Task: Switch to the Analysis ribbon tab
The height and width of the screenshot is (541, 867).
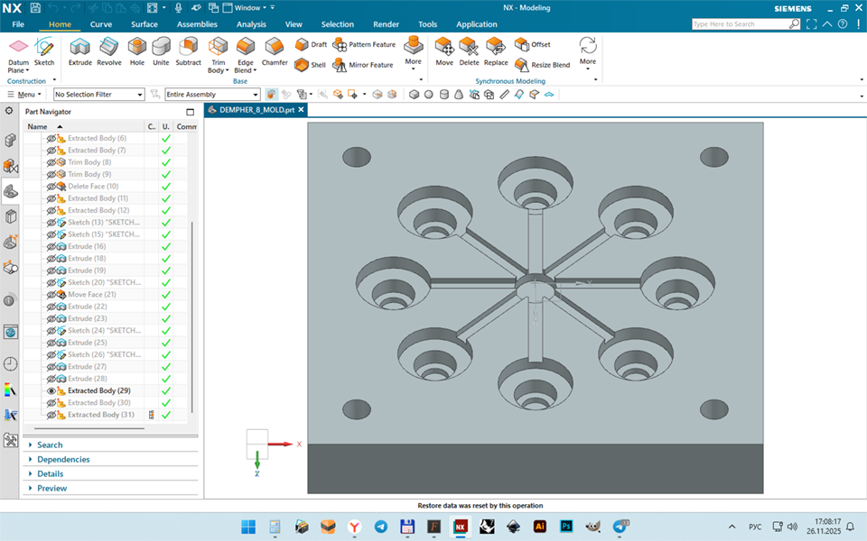Action: (x=251, y=24)
